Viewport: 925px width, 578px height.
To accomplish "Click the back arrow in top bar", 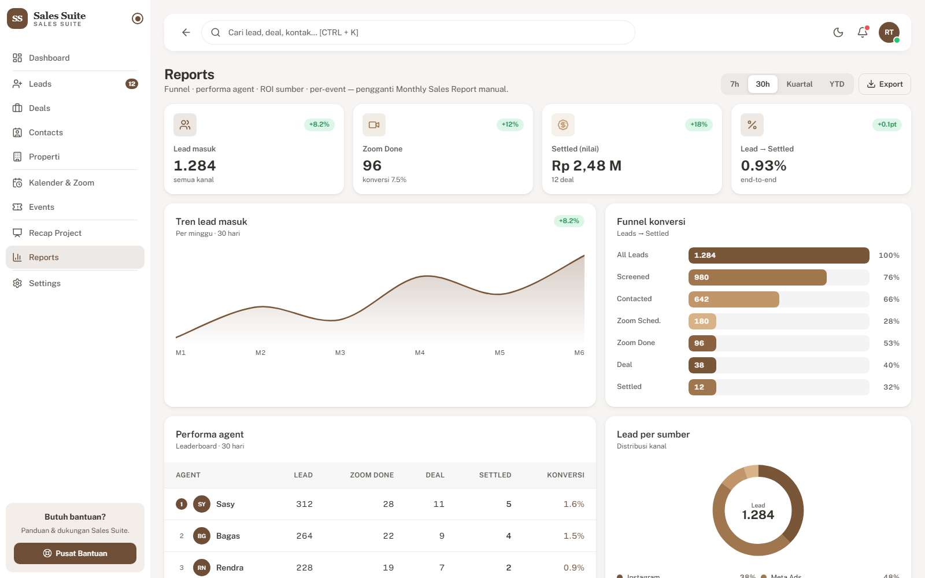I will (x=186, y=32).
